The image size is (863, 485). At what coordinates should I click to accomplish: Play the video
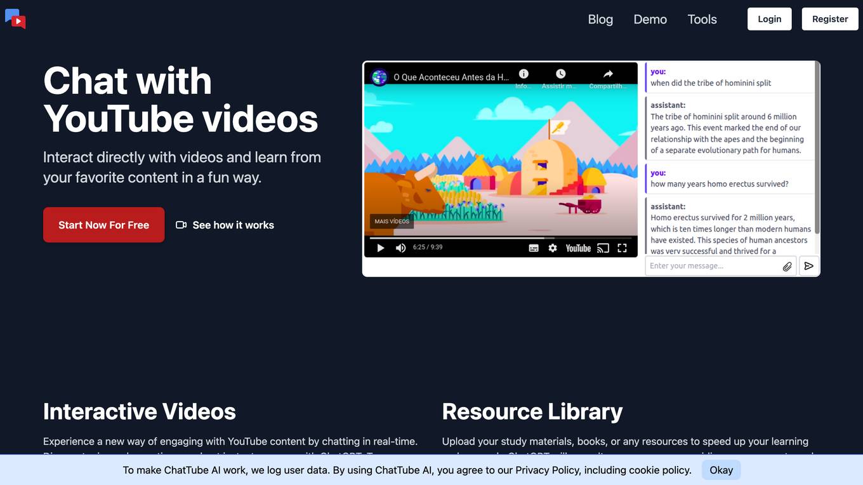click(x=381, y=248)
